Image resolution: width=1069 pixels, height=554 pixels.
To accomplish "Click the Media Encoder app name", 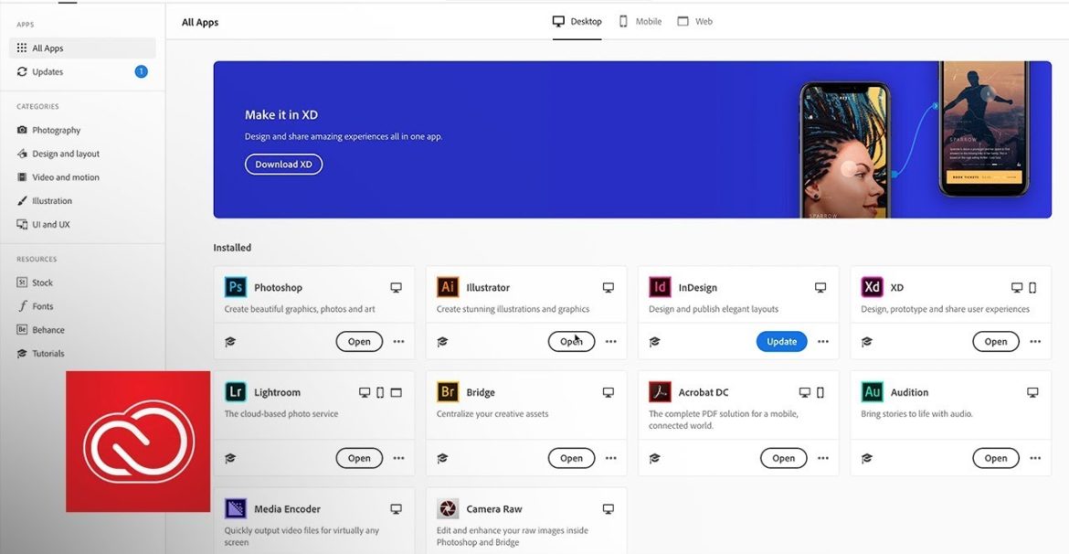I will click(x=287, y=509).
